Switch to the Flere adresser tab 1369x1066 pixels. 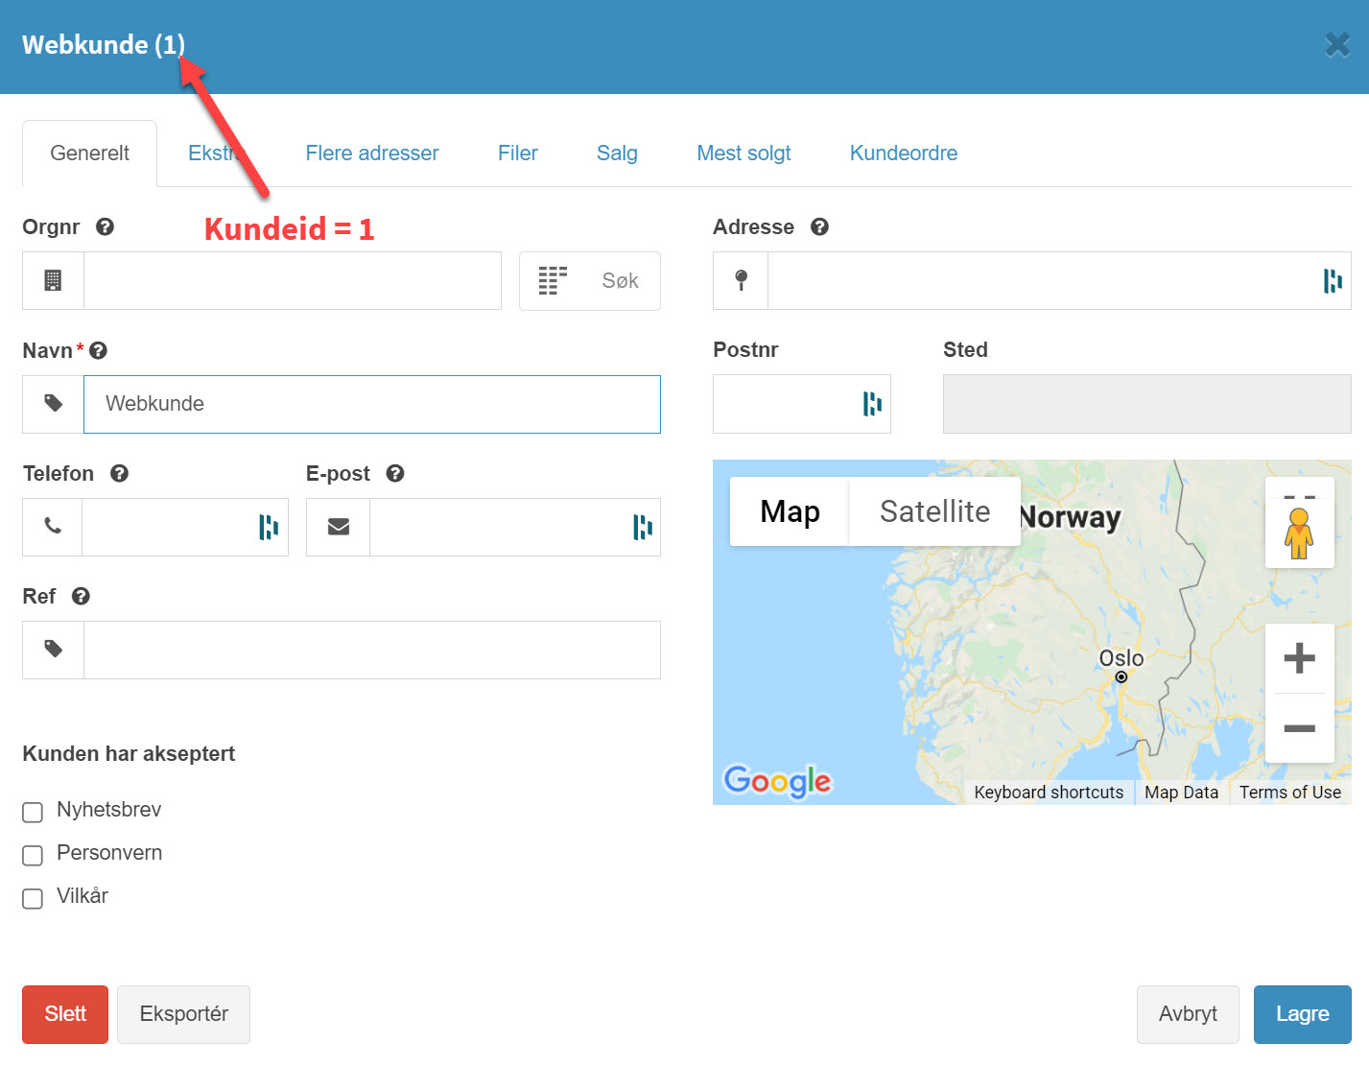pos(371,154)
